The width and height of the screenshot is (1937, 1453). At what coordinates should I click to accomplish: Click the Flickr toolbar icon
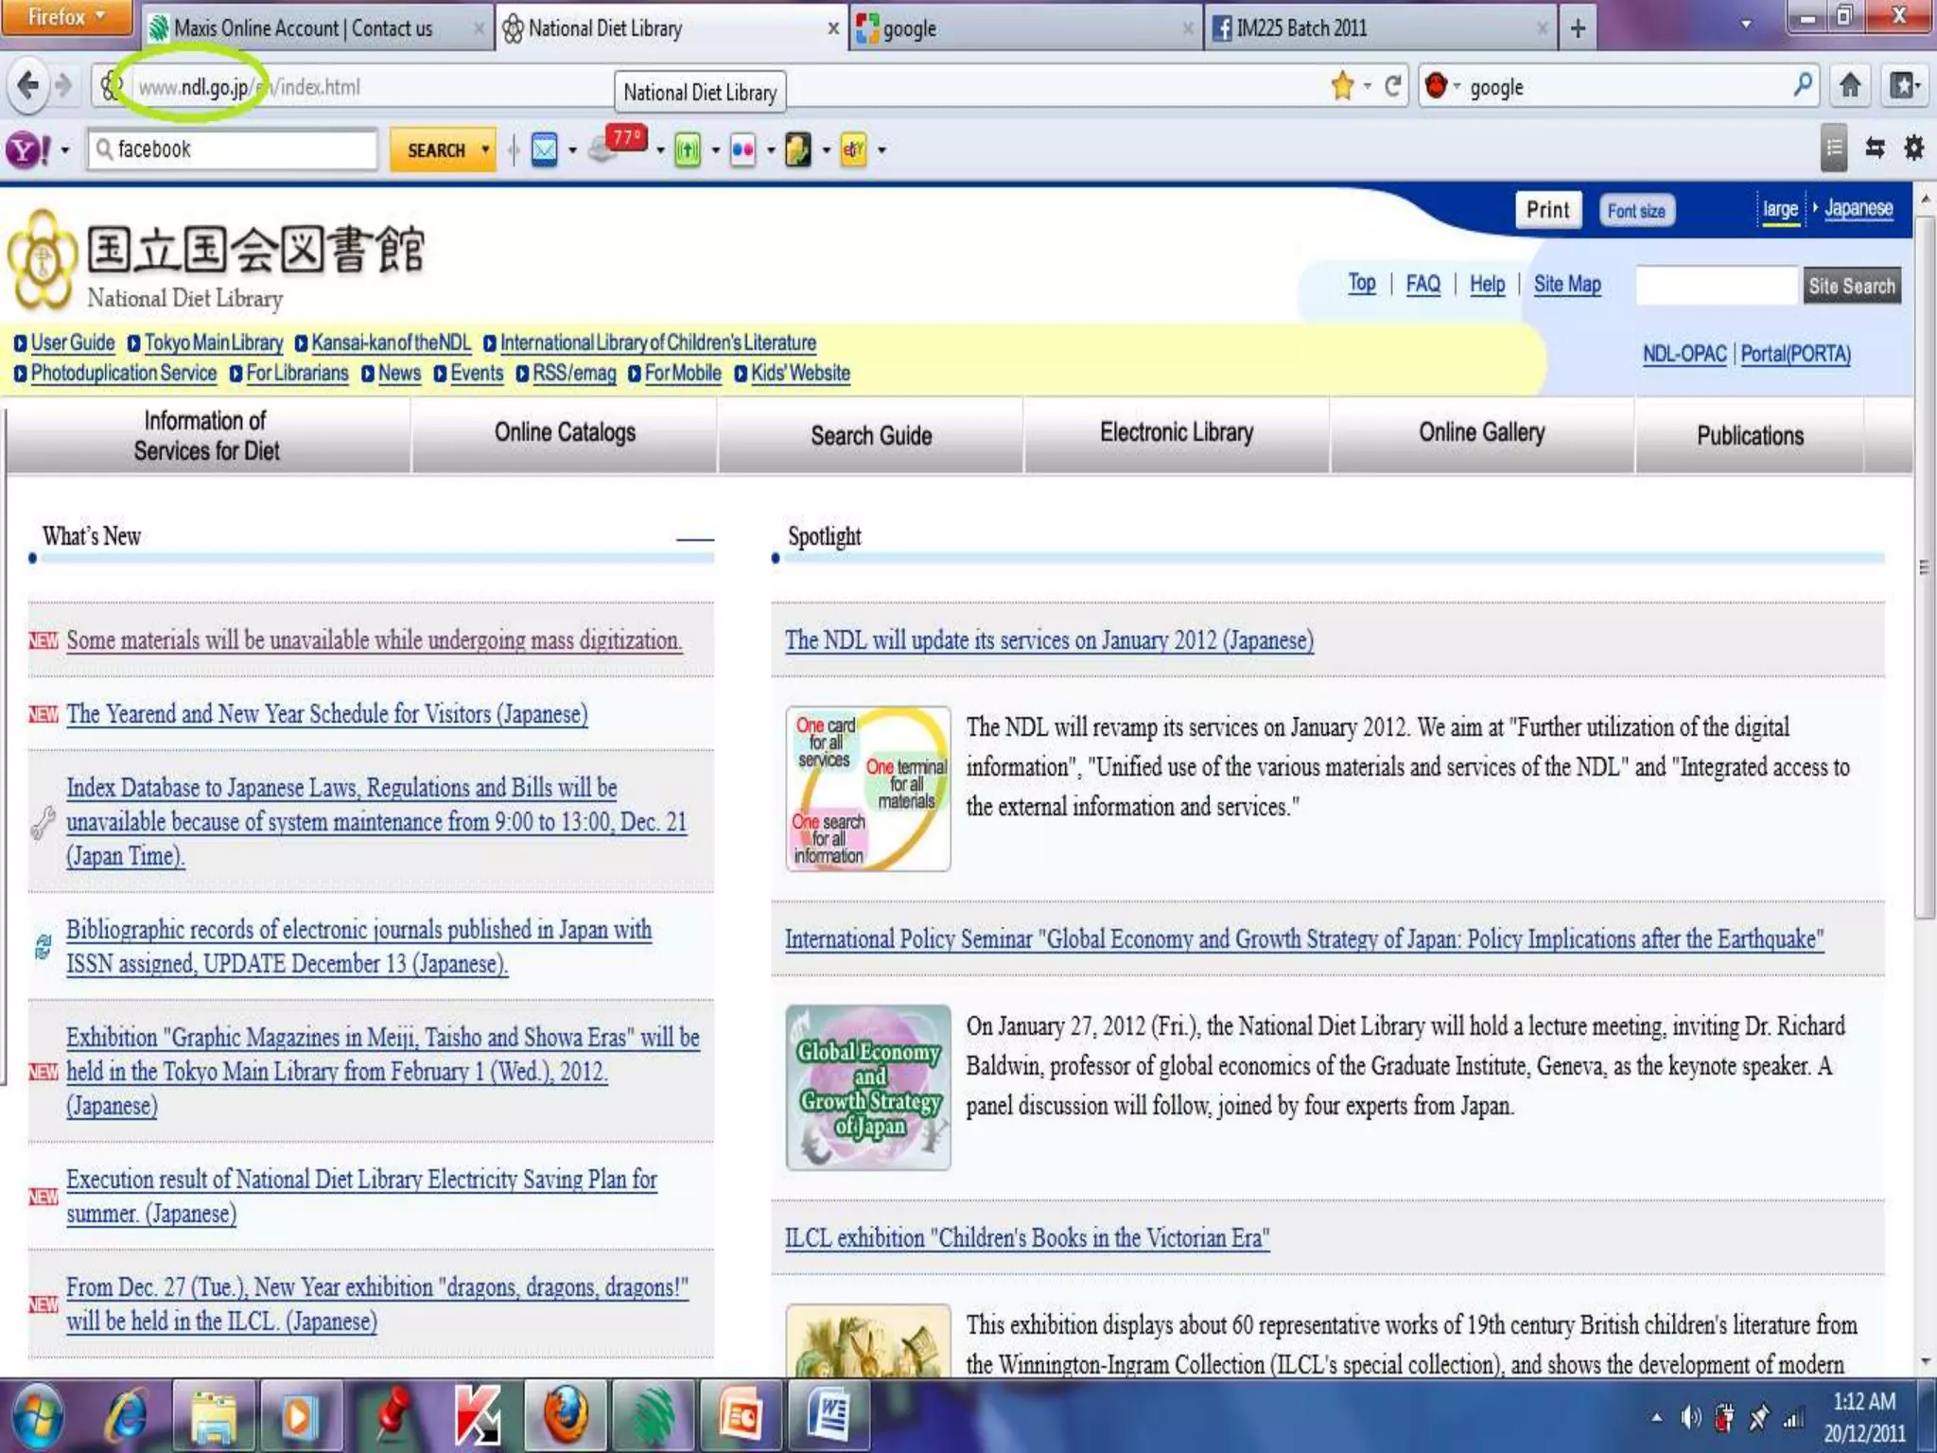coord(743,149)
